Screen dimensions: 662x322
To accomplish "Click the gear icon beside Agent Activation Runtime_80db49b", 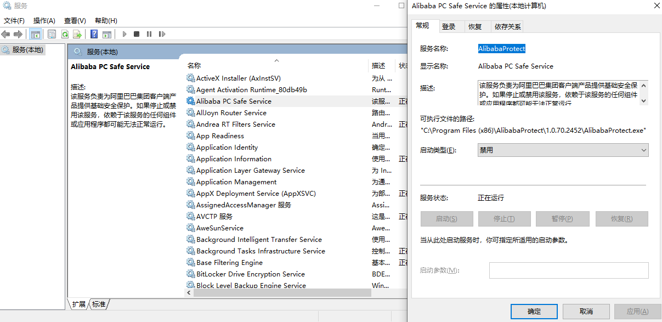I will click(191, 90).
